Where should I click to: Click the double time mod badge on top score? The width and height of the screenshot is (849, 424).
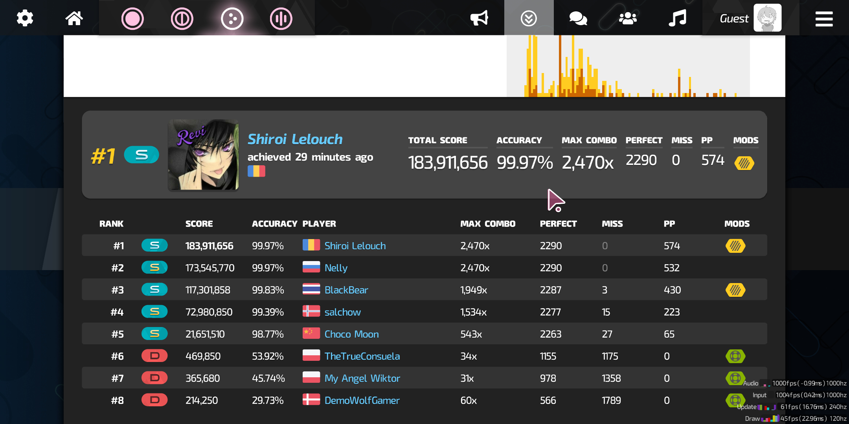pos(744,163)
